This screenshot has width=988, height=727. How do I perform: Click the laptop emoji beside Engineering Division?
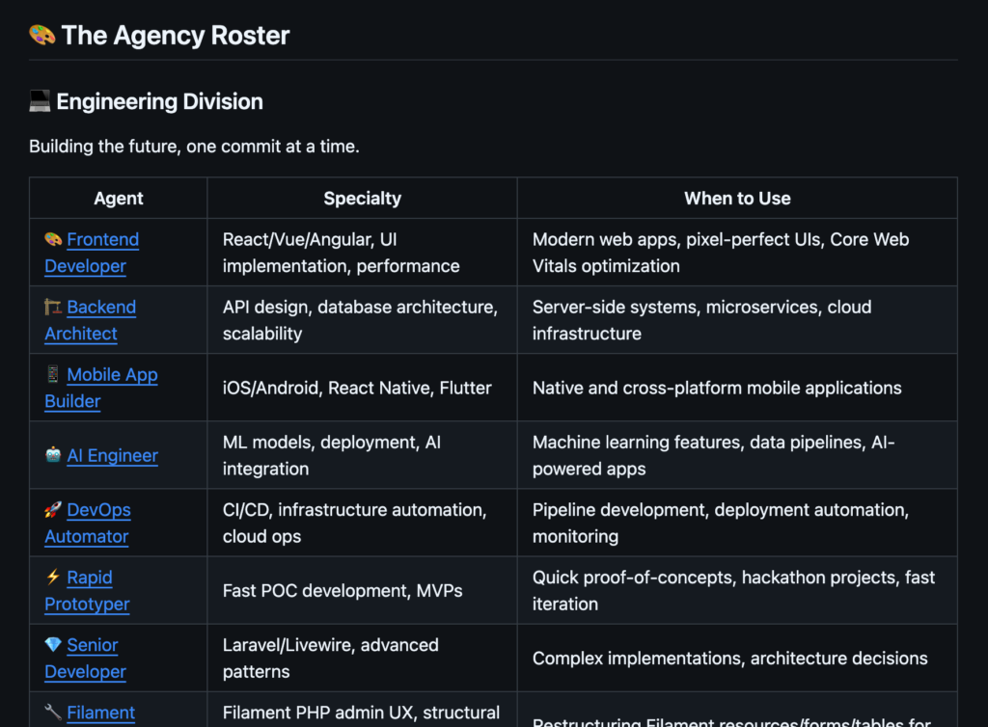[40, 101]
